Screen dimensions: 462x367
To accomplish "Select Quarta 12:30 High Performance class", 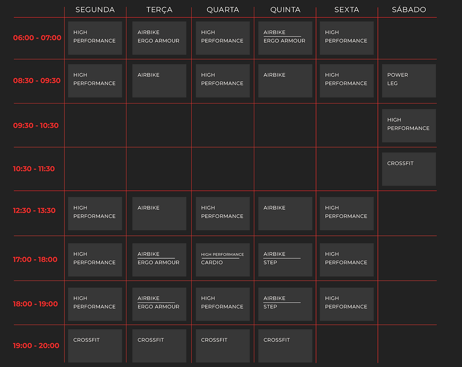I will (223, 213).
